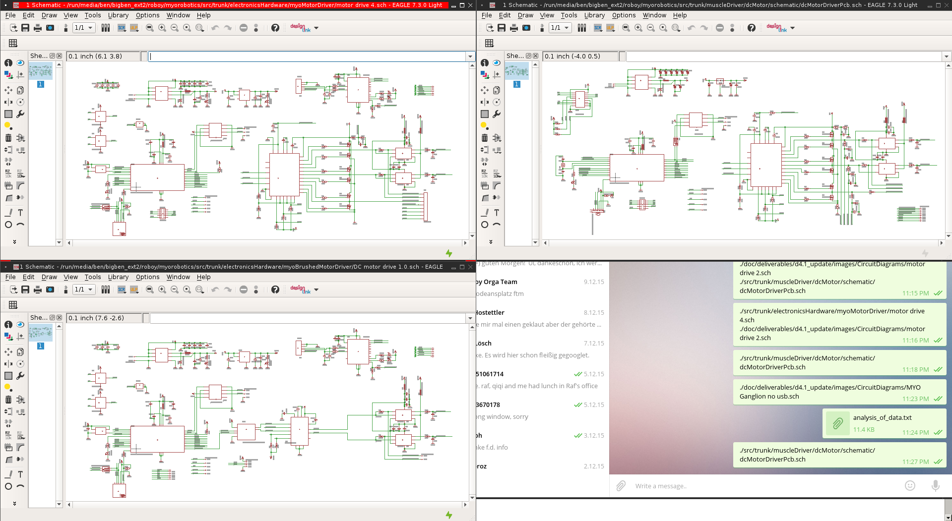
Task: Open 1/1 sheet dropdown in motor drive 4.sch window
Action: [84, 28]
